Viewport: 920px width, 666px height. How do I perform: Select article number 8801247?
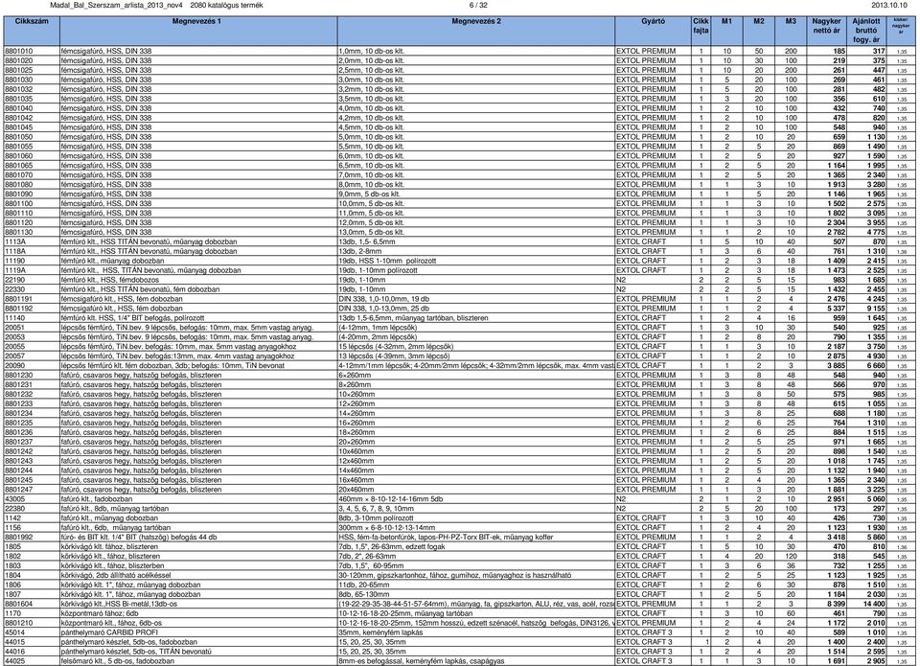pyautogui.click(x=19, y=490)
